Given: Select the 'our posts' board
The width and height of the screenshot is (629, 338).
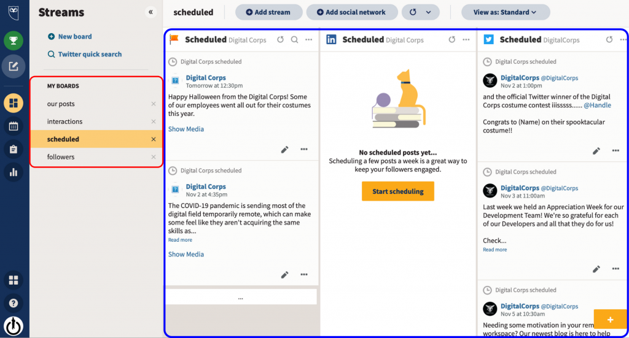Looking at the screenshot, I should coord(61,104).
